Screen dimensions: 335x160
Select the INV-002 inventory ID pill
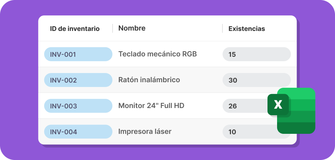(x=78, y=80)
